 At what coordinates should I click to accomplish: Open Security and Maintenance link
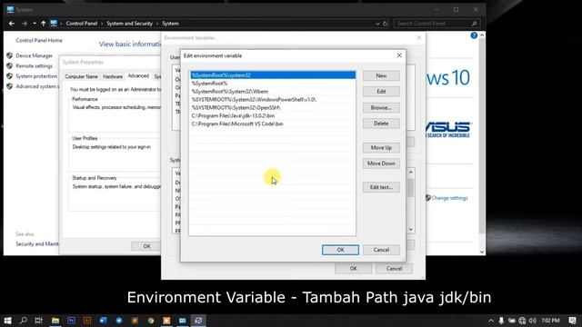click(x=37, y=244)
